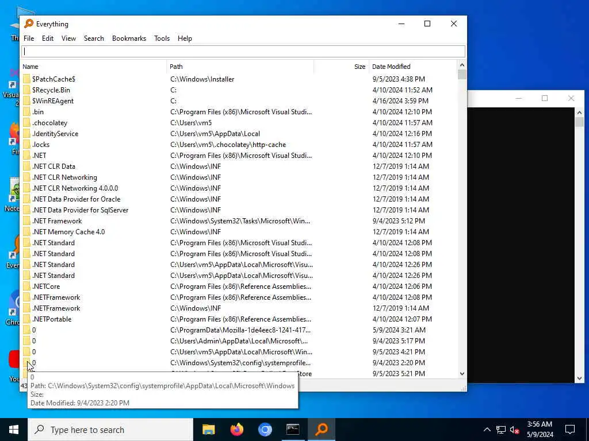Open the Edit menu
589x441 pixels.
pos(47,38)
